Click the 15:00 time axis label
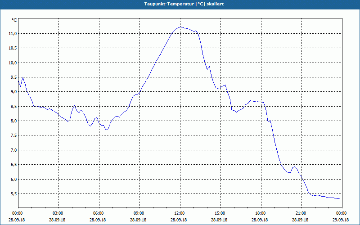Screen dimensions: 360x225 click(x=220, y=213)
